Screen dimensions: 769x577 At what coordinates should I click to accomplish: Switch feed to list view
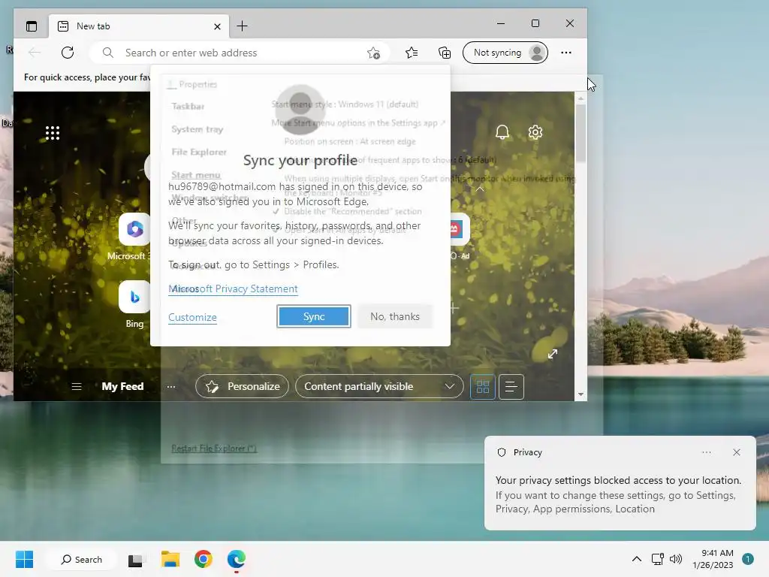(511, 387)
